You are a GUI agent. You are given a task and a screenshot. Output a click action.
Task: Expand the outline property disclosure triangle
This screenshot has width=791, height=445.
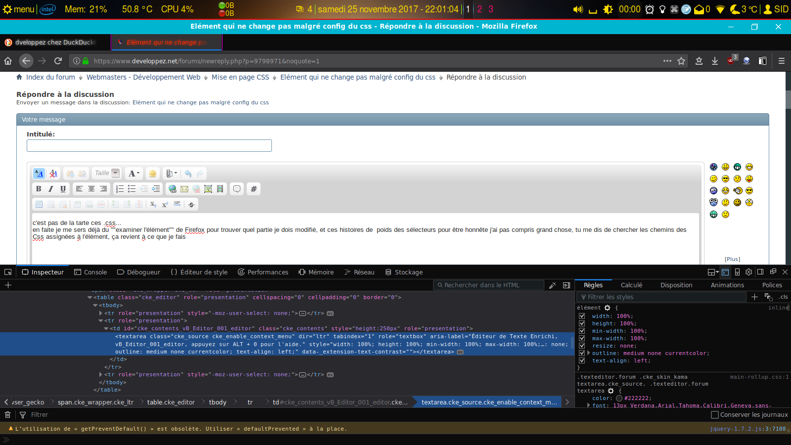point(588,353)
